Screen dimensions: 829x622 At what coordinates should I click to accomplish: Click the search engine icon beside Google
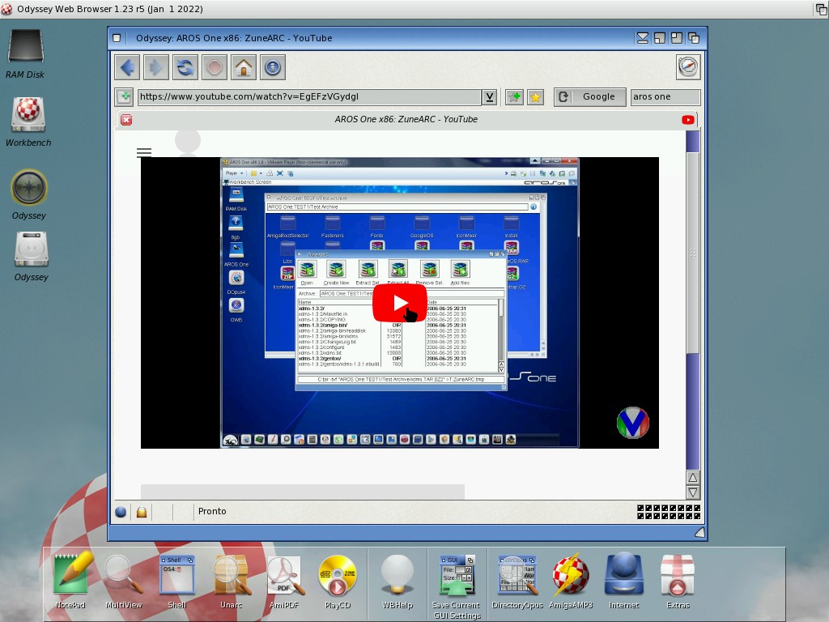coord(563,97)
